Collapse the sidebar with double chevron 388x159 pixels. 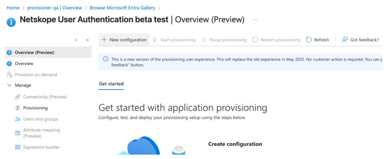point(88,40)
